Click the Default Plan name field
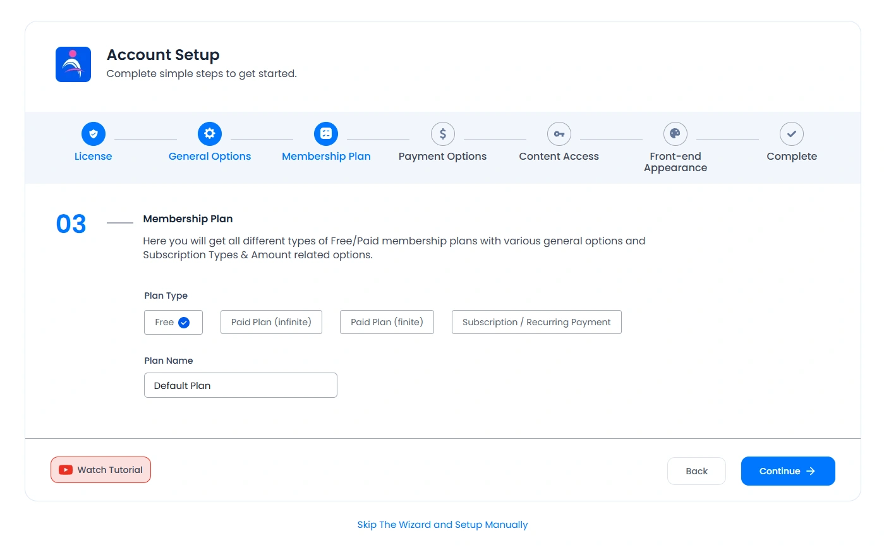Image resolution: width=884 pixels, height=550 pixels. point(240,385)
